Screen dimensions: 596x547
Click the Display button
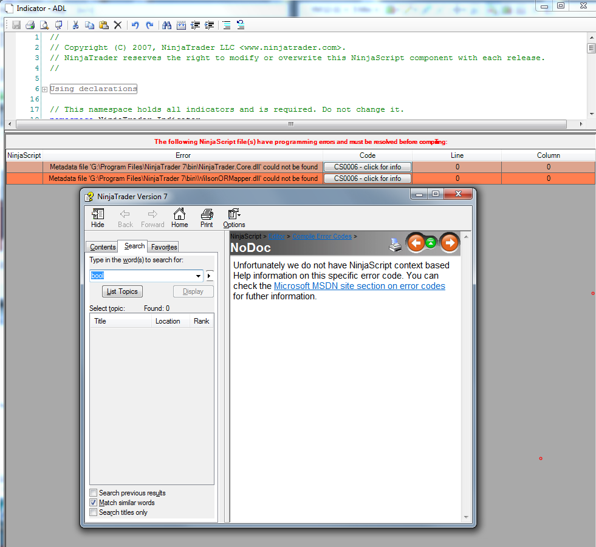193,291
